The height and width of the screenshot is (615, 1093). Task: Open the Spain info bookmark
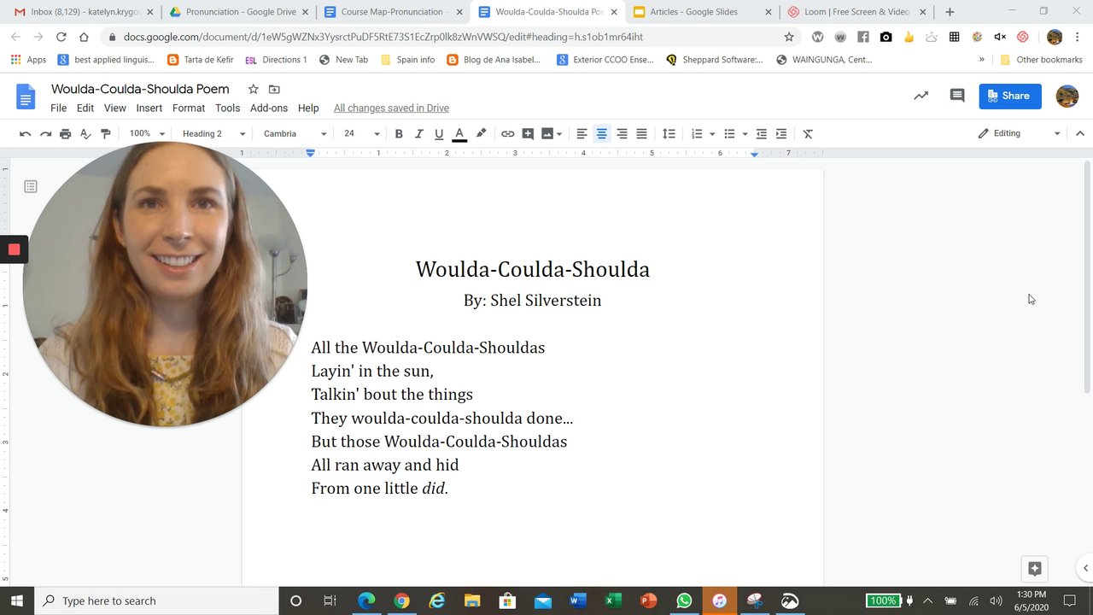407,60
